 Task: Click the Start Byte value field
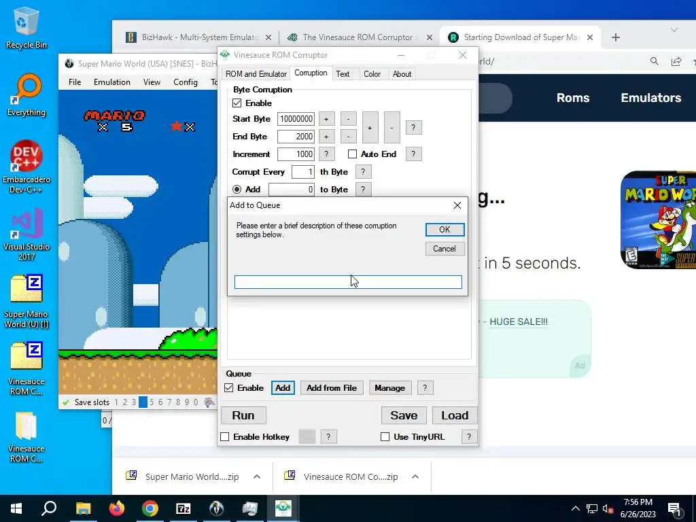296,119
